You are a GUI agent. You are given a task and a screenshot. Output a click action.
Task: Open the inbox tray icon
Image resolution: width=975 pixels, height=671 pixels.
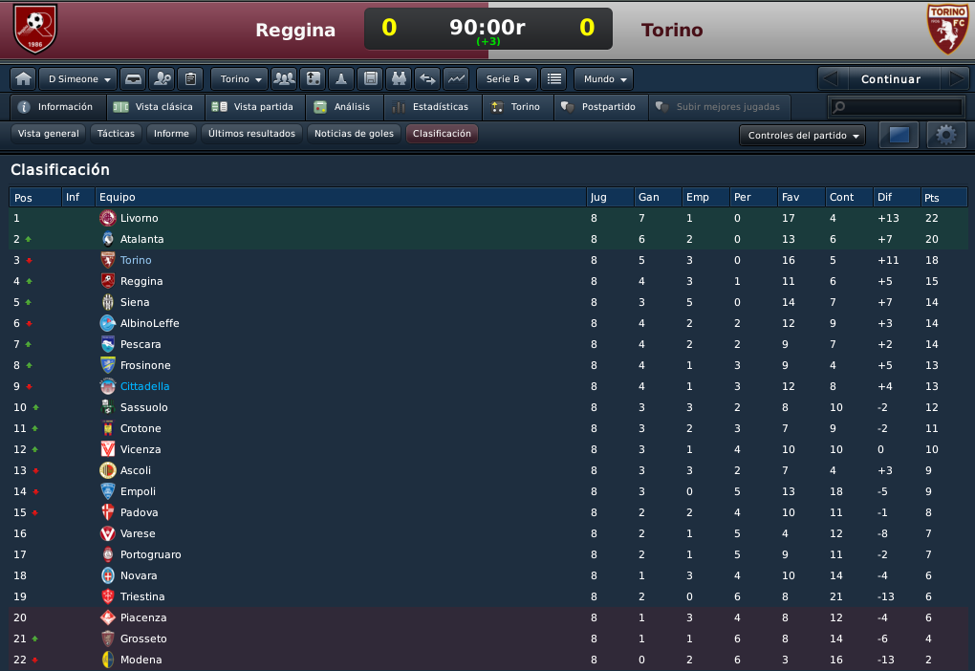click(x=134, y=79)
